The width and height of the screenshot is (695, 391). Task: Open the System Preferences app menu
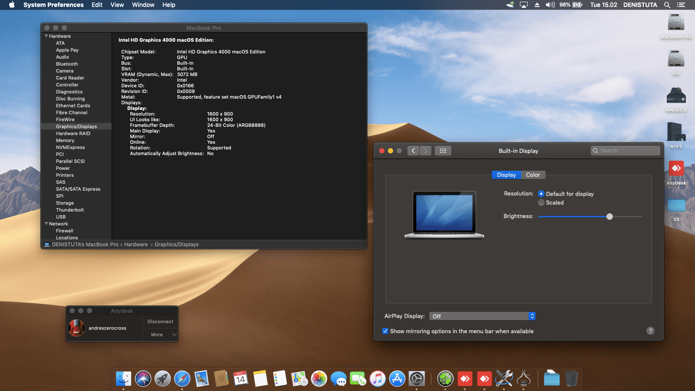tap(53, 5)
